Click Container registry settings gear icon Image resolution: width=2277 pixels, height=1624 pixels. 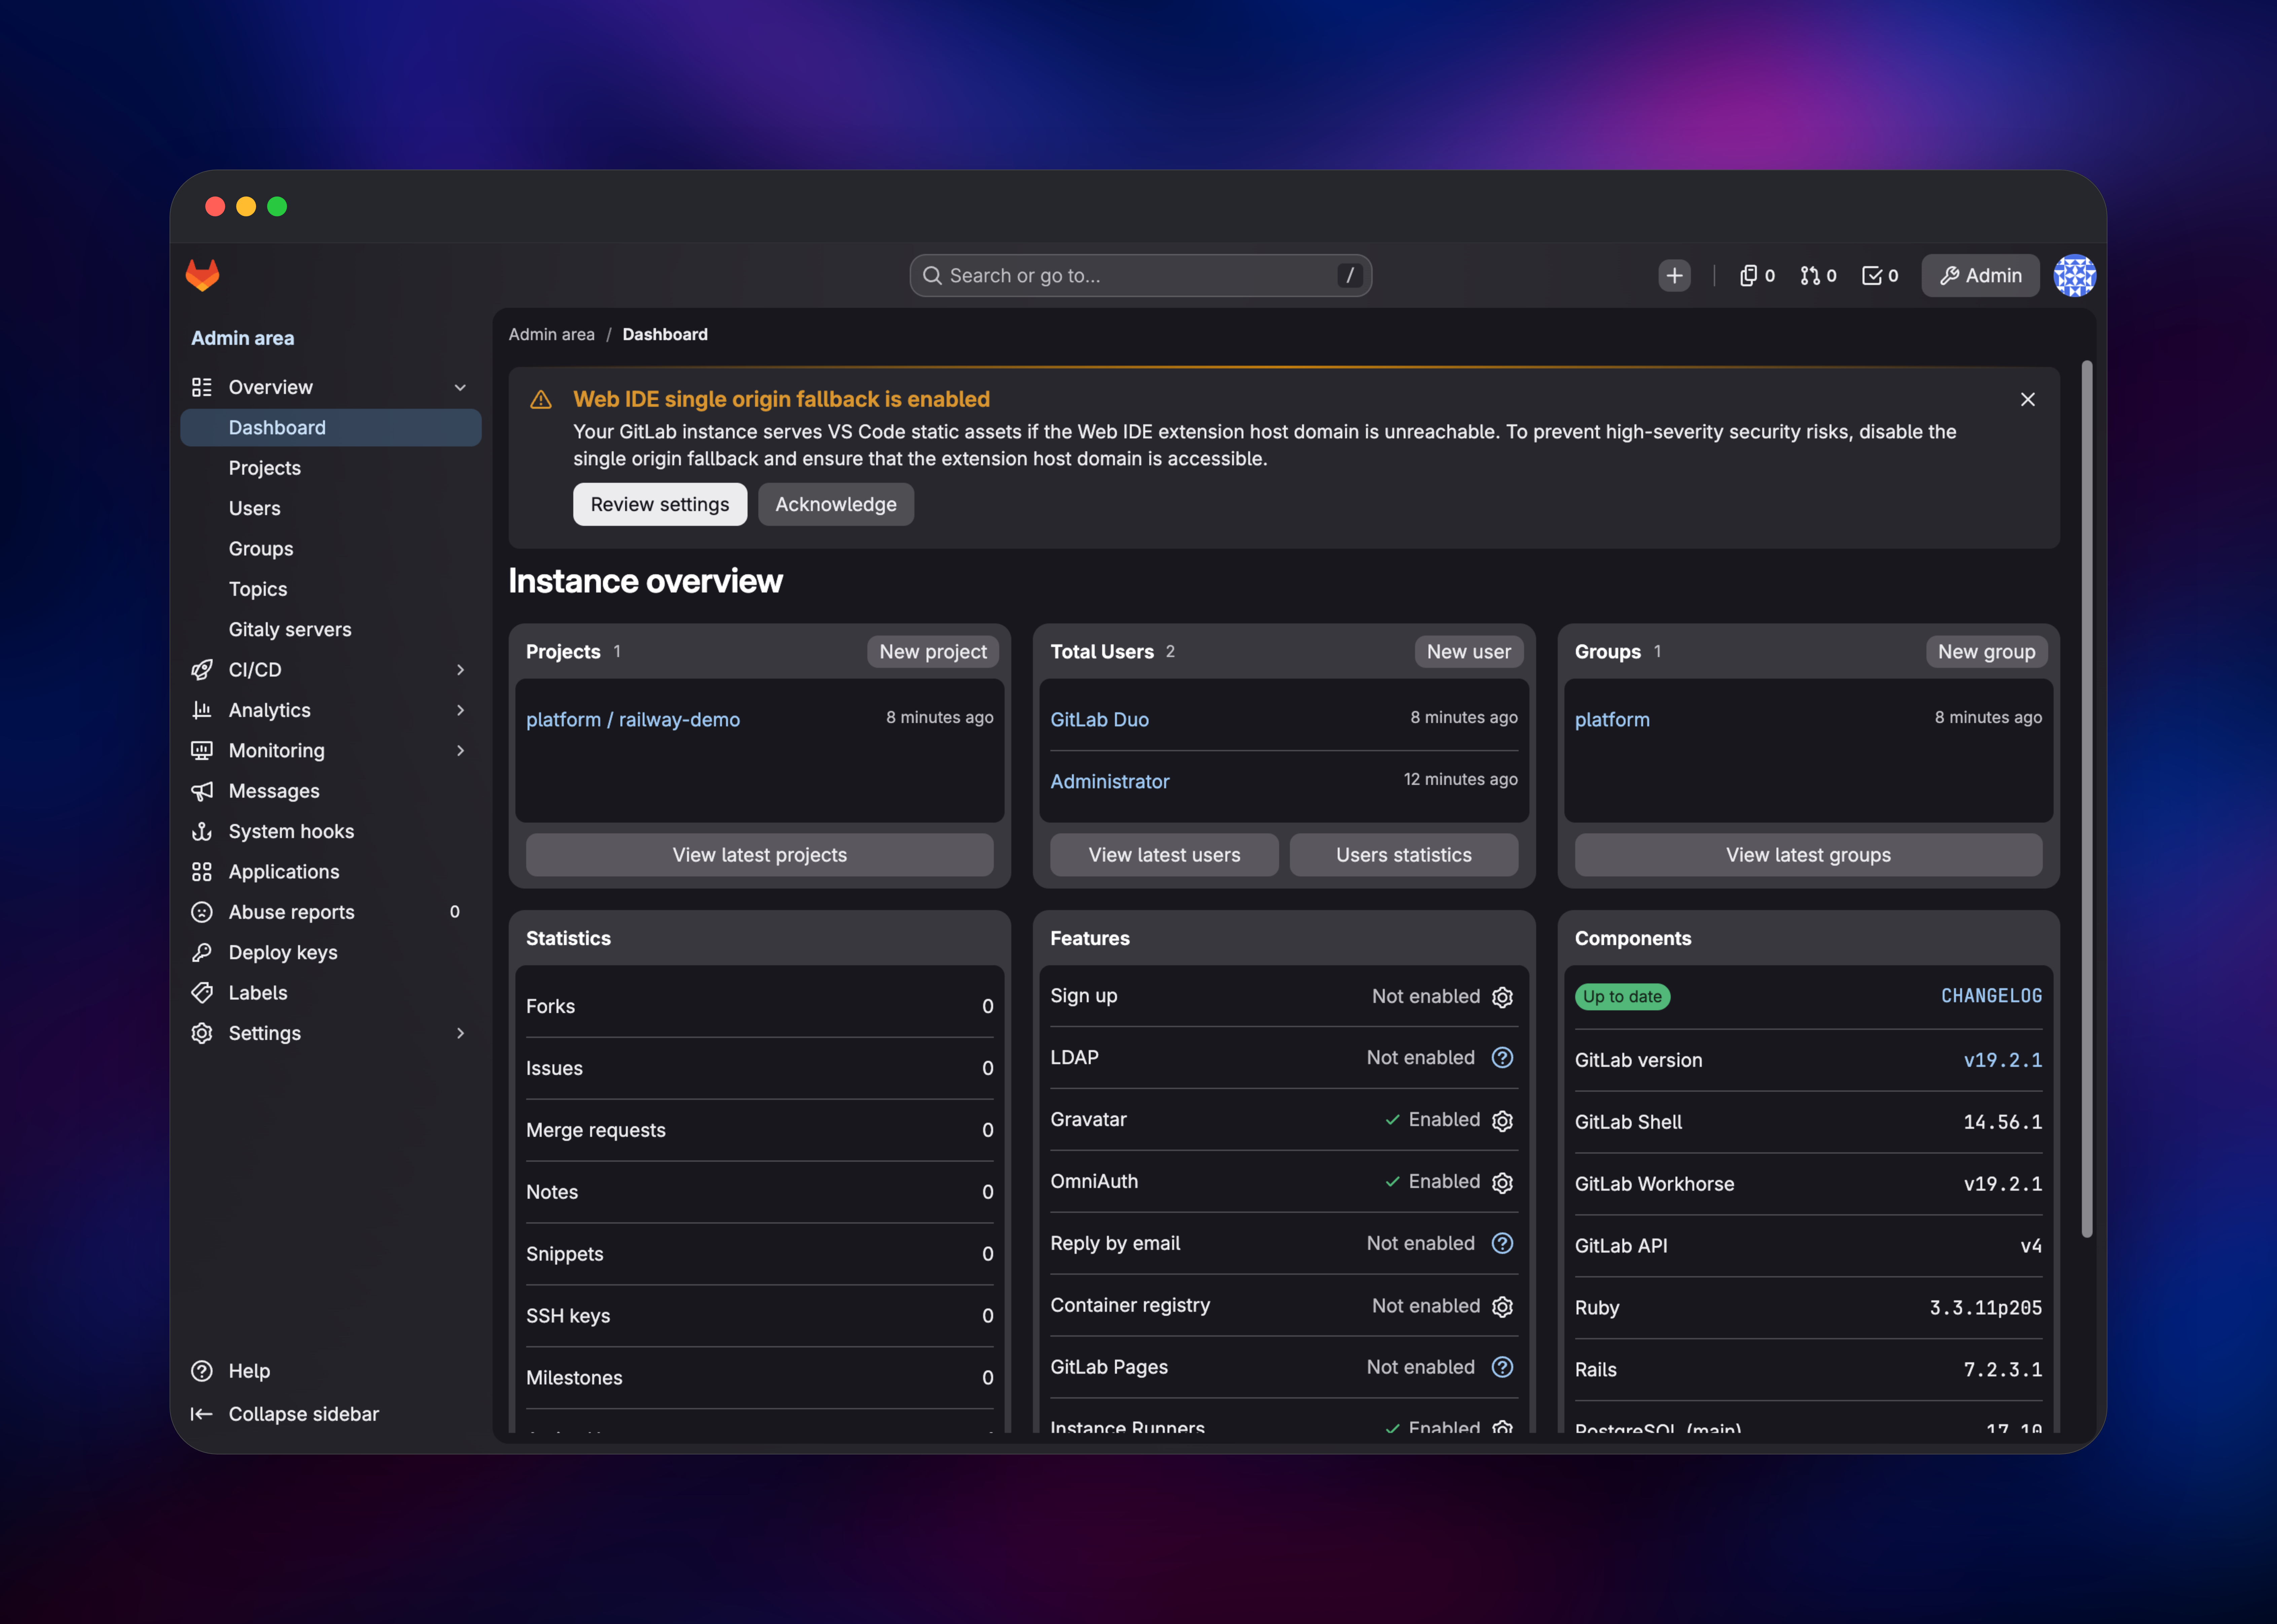tap(1502, 1307)
